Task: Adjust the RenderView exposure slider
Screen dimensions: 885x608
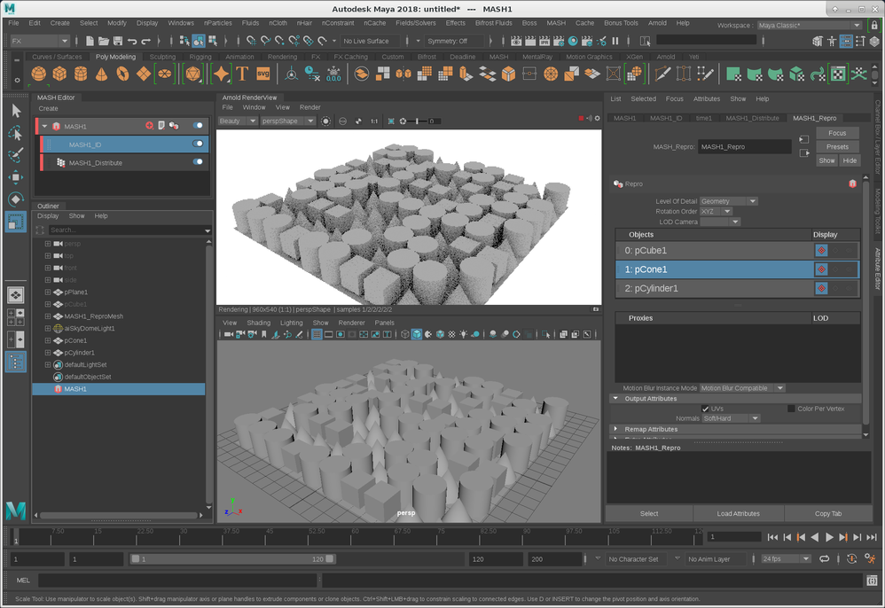Action: click(417, 121)
